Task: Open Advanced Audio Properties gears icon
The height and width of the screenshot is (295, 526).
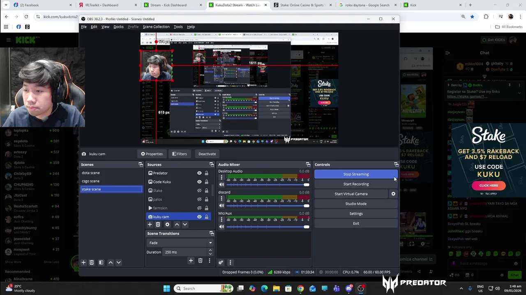Action: coord(221,263)
